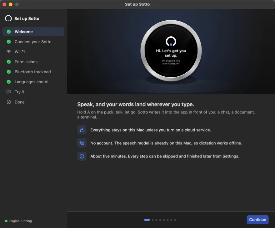Click the Sotto logo in sidebar header

[x=8, y=18]
